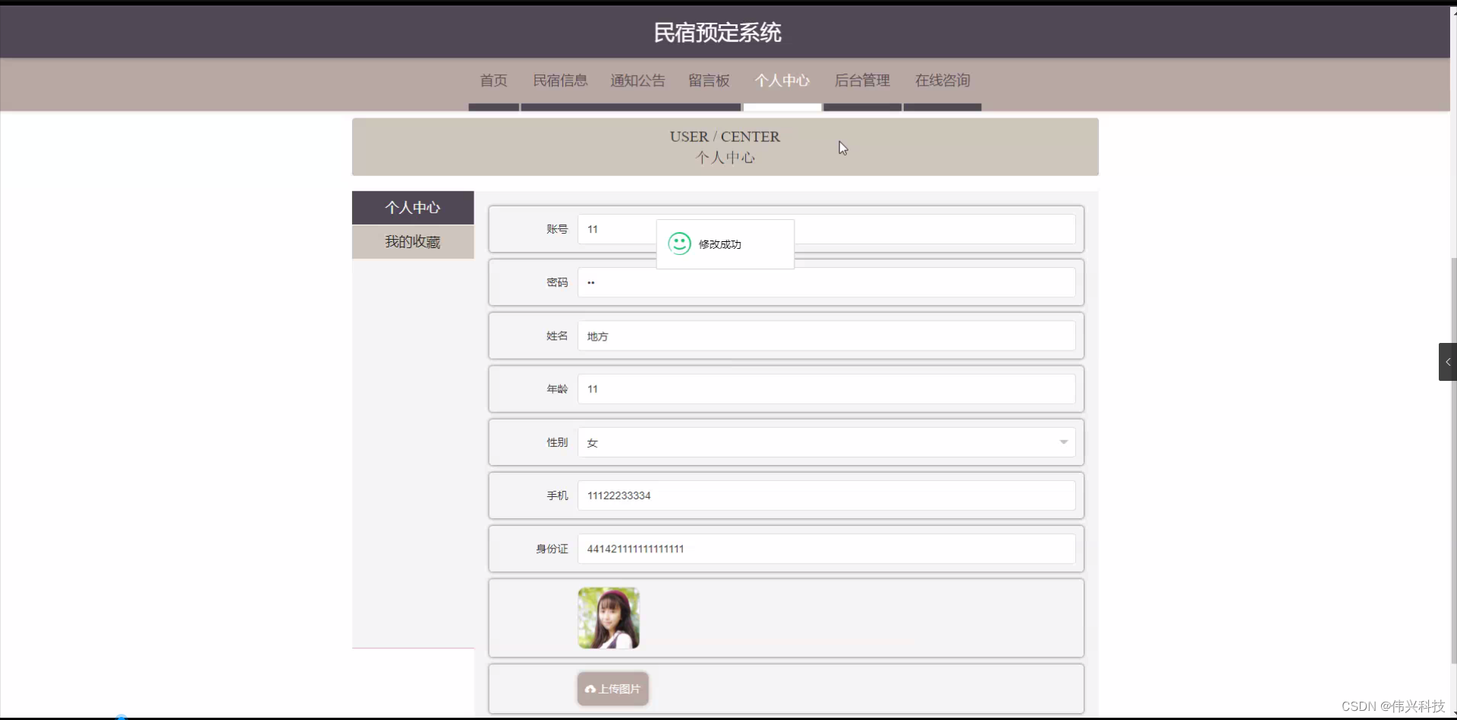Viewport: 1457px width, 720px height.
Task: Click the site title 民宿预定系统
Action: tap(716, 32)
